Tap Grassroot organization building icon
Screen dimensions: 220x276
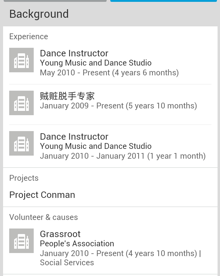(21, 241)
